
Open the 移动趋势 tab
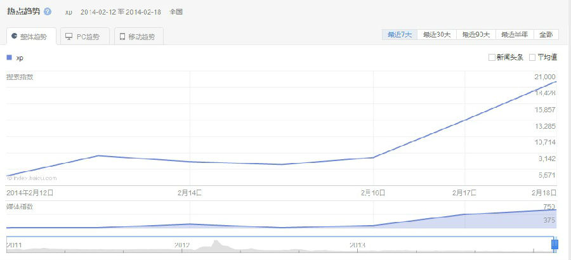(140, 37)
